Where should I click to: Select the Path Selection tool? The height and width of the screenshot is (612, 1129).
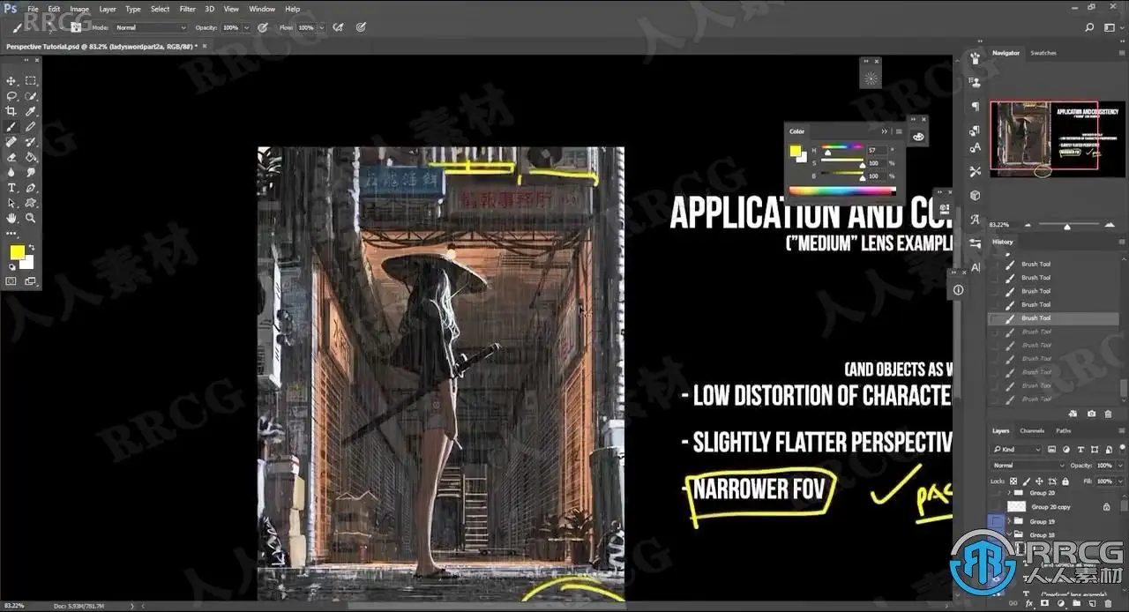click(x=11, y=203)
